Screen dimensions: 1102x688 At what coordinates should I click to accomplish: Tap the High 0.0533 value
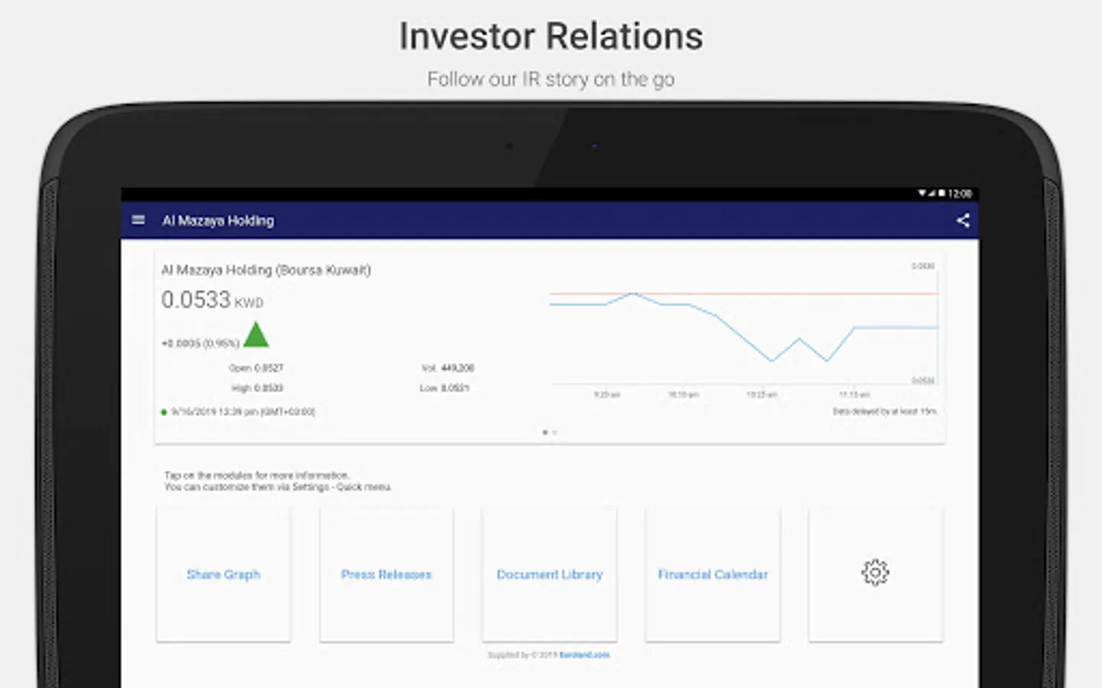point(257,388)
